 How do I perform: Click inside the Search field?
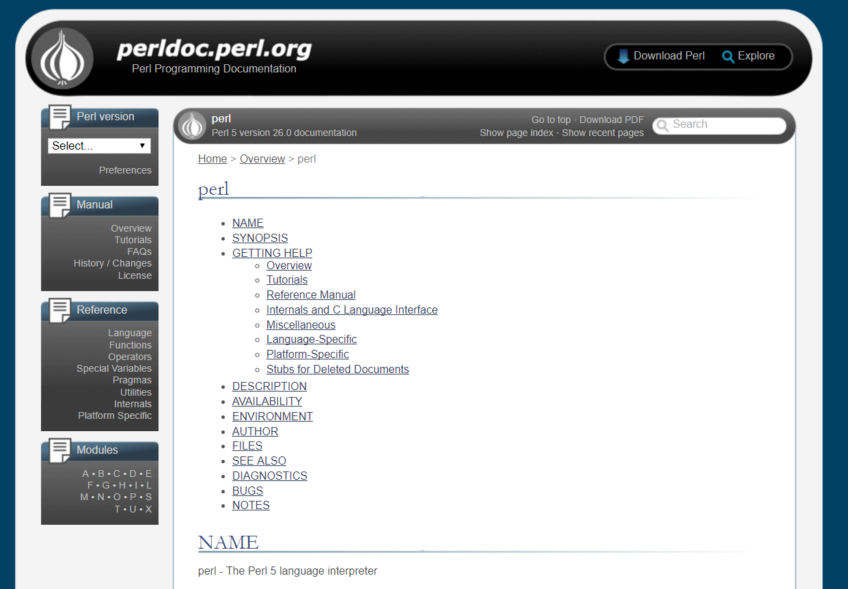tap(724, 125)
